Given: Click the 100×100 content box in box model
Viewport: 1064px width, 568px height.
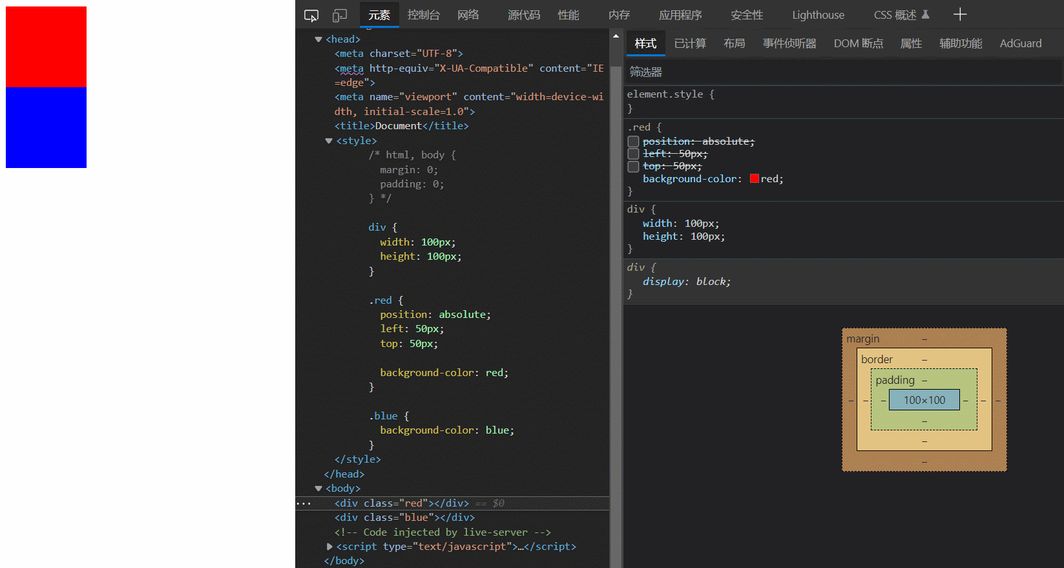Looking at the screenshot, I should (x=924, y=400).
